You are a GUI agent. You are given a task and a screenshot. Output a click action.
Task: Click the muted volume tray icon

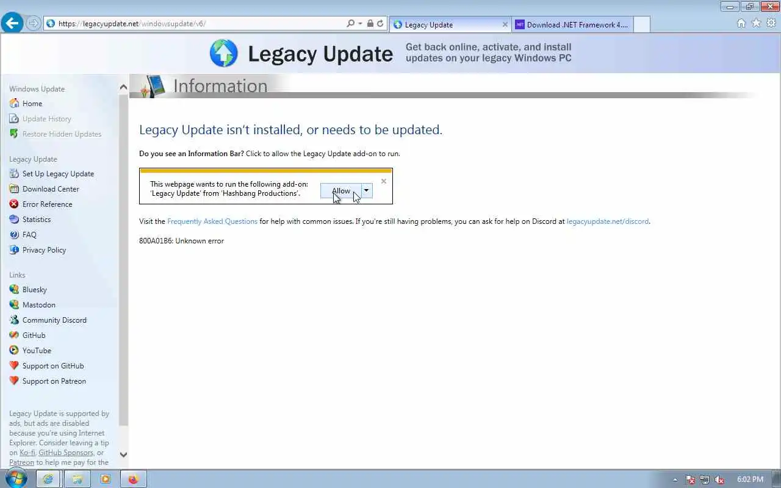[719, 479]
